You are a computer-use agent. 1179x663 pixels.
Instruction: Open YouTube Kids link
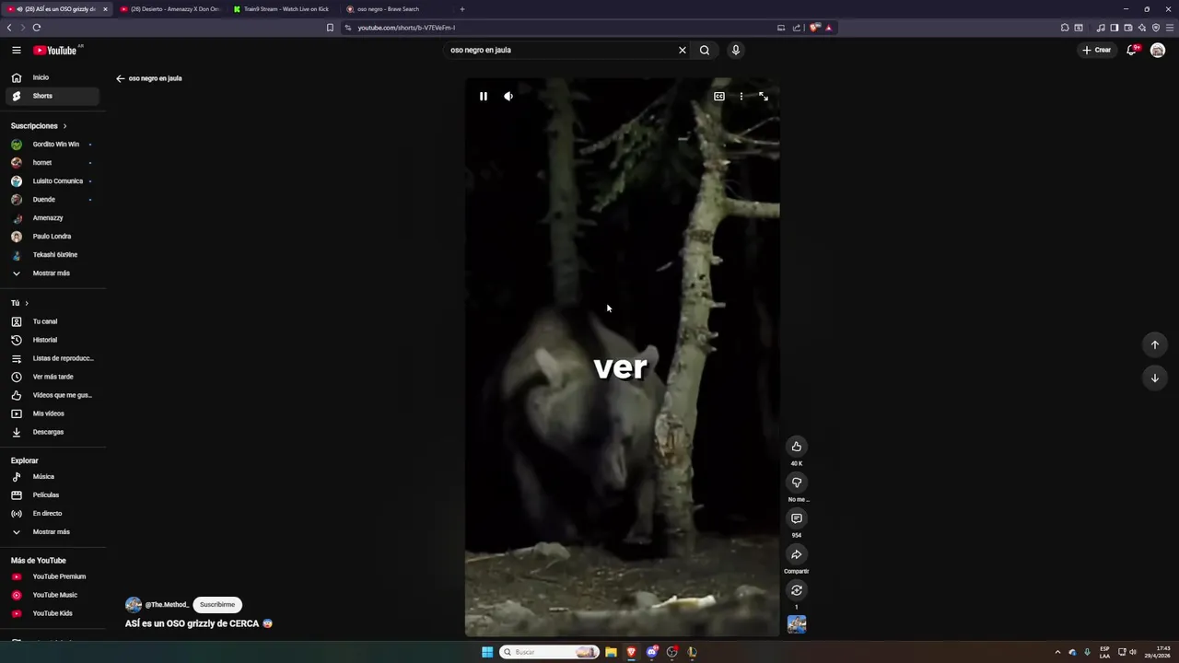coord(52,613)
